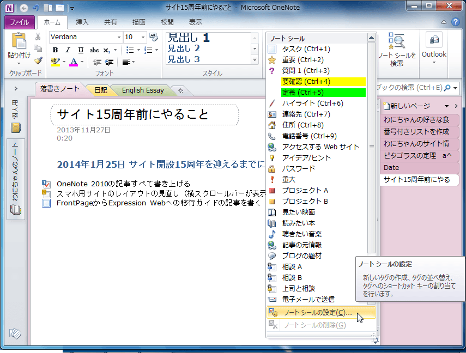This screenshot has height=353, width=466.
Task: Expand the notebook navigation bar chevron
Action: tap(16, 89)
